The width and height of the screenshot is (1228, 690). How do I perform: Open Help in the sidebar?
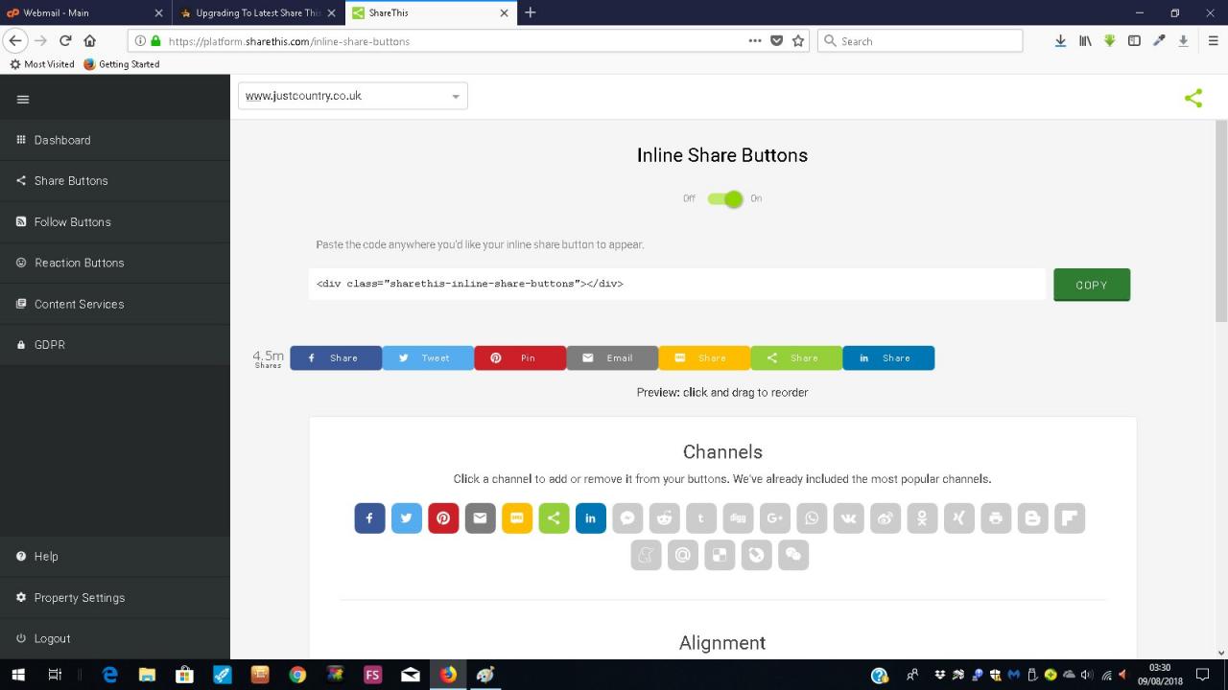(115, 557)
